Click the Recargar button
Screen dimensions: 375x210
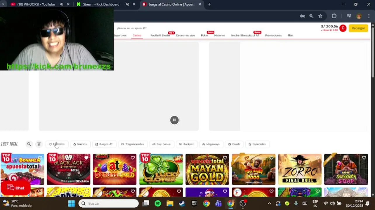(358, 28)
